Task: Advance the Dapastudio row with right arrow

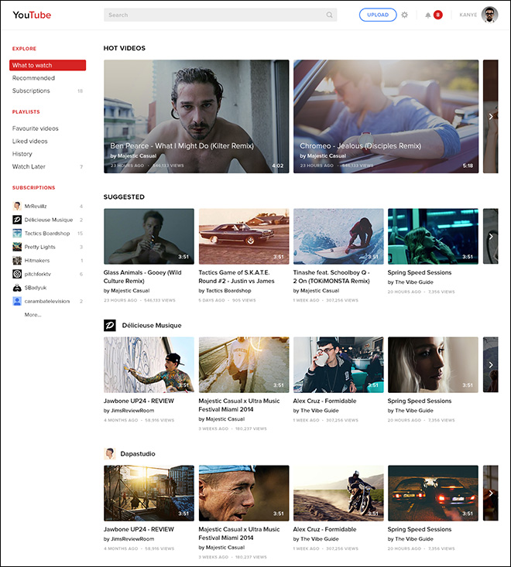Action: tap(491, 493)
